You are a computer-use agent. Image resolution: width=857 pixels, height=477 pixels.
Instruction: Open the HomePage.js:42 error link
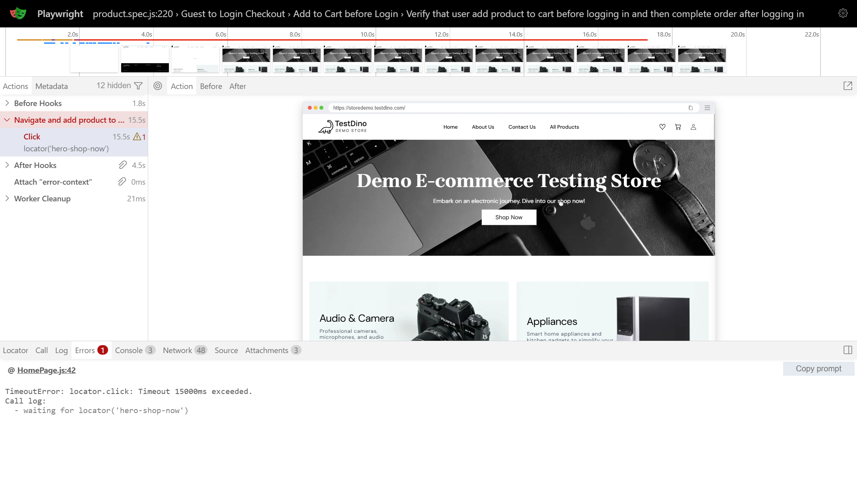pos(46,370)
